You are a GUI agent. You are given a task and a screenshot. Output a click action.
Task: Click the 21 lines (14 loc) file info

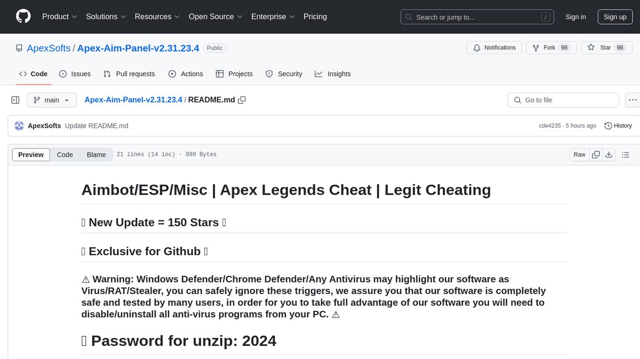click(166, 155)
